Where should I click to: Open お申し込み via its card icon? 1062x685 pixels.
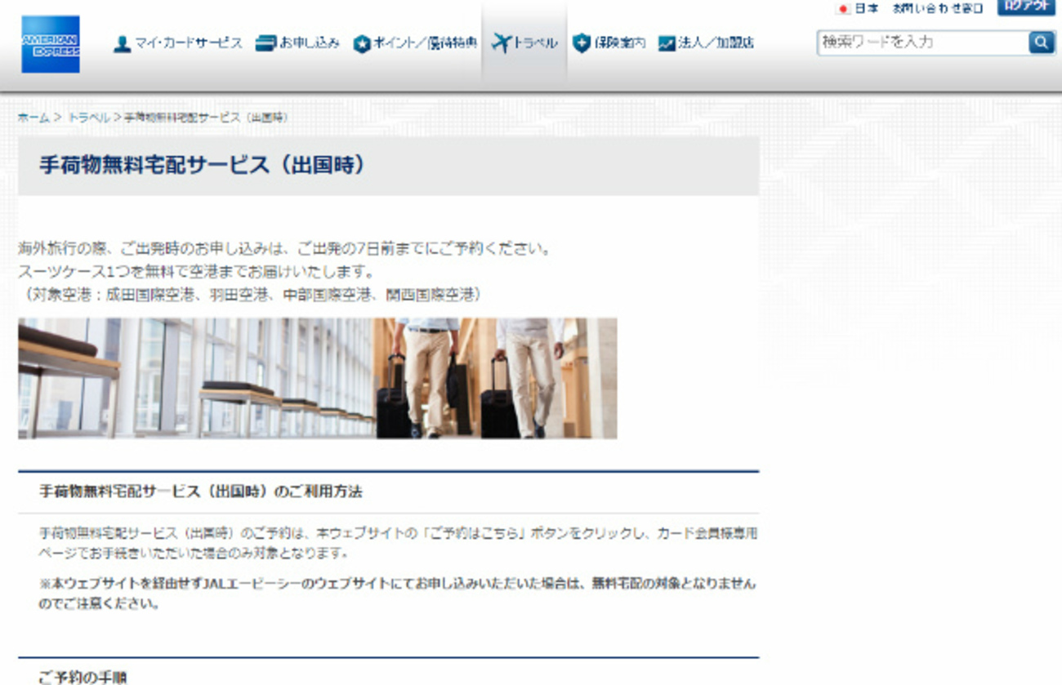[x=265, y=43]
